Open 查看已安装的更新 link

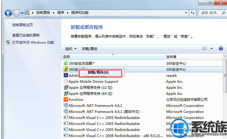tap(26, 35)
